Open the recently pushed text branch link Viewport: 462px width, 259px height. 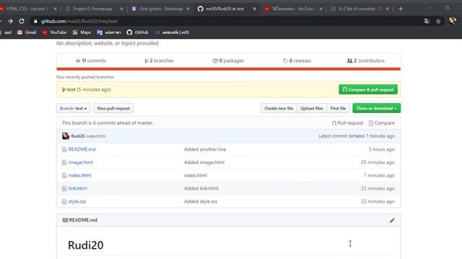tap(71, 89)
